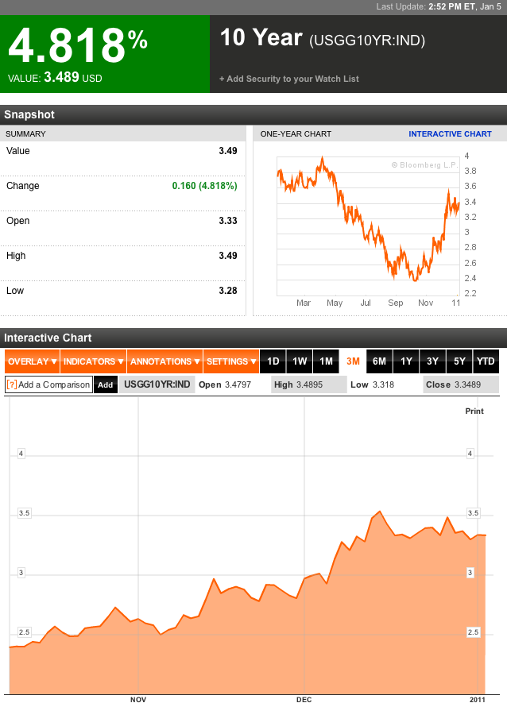This screenshot has width=507, height=703.
Task: Switch to the 6M chart view
Action: tap(379, 361)
